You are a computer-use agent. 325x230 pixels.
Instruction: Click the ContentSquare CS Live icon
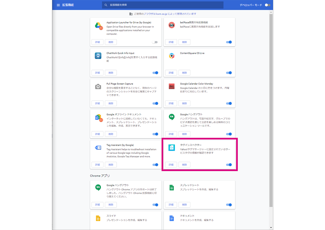pos(172,56)
